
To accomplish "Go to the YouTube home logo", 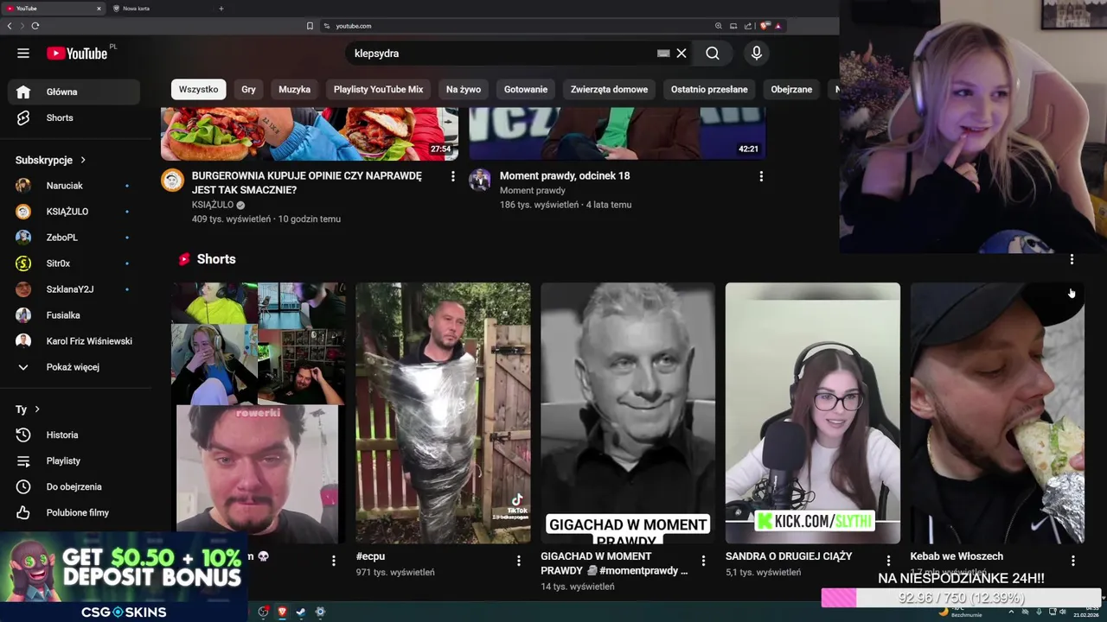I will [77, 54].
